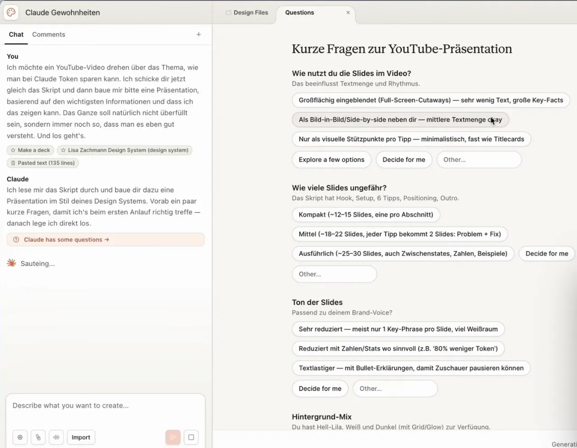Click the Claude palette logo icon
This screenshot has height=448, width=577.
point(11,13)
